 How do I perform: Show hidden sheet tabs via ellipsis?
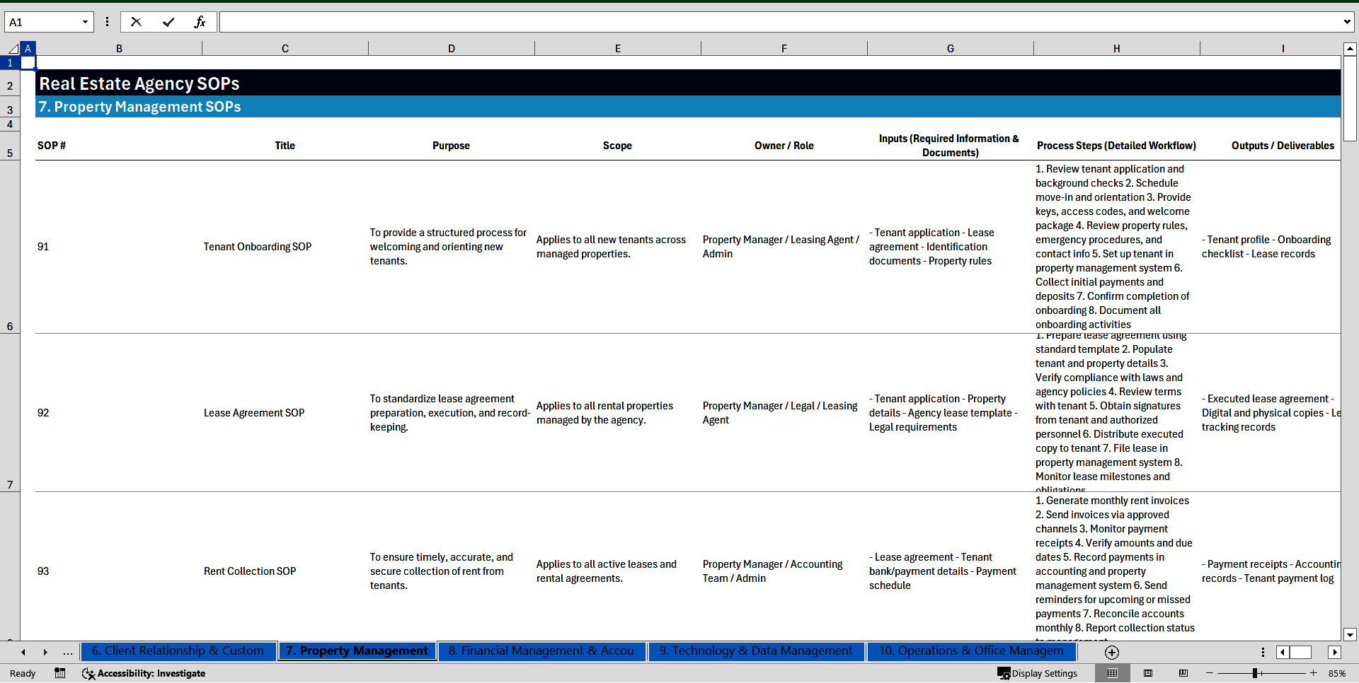(x=68, y=652)
